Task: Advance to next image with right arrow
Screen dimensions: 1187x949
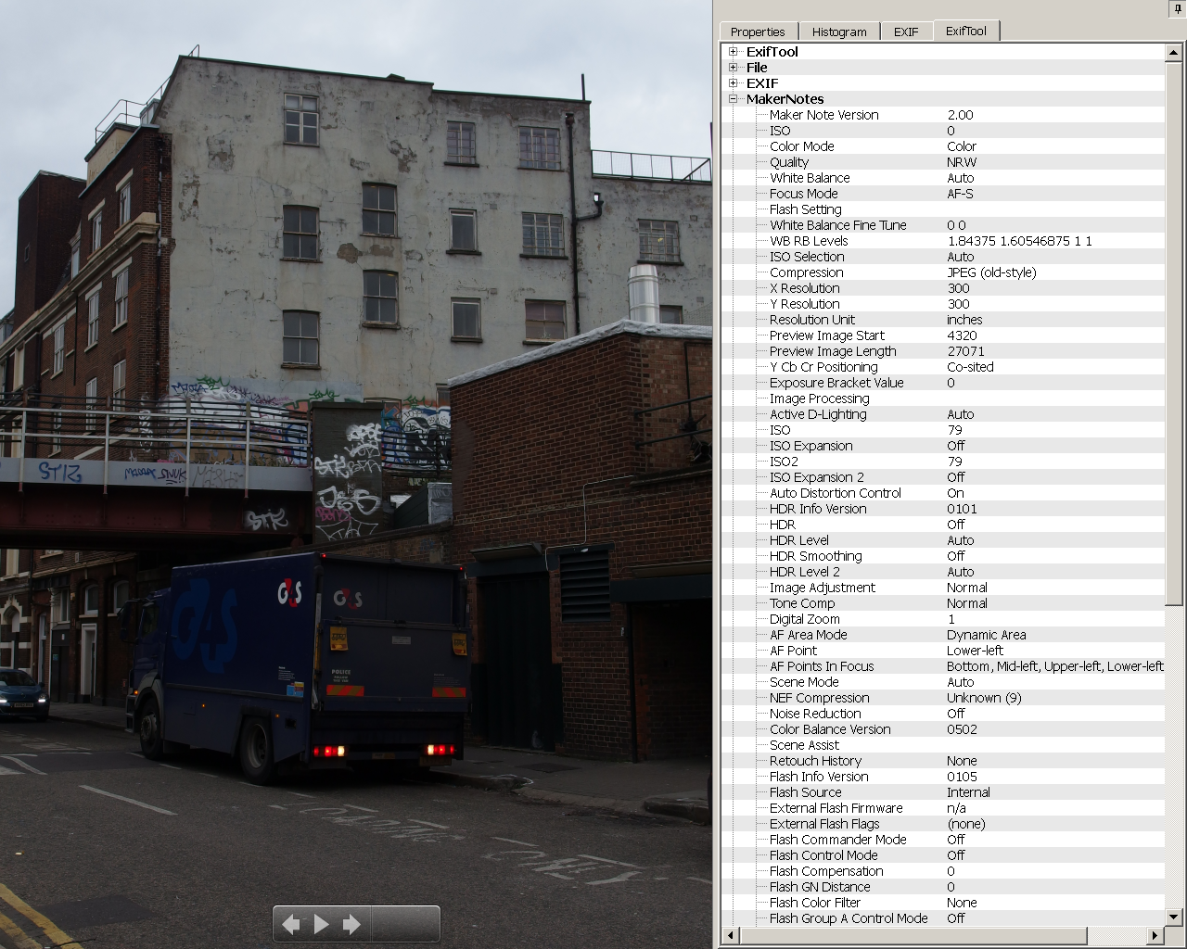Action: (351, 924)
